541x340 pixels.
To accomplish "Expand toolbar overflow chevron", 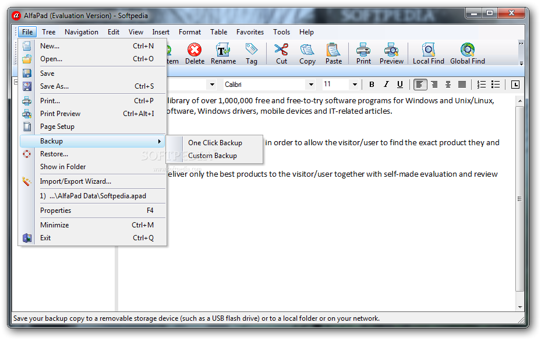I will [521, 44].
